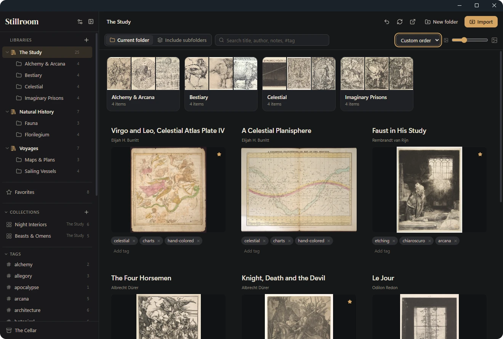Screen dimensions: 503x339
Task: Collapse the Tags section
Action: (6, 254)
